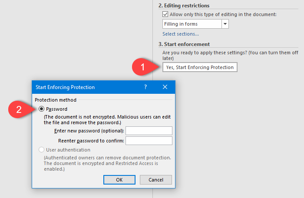Toggle 'Allow only this type of editing' checkbox
The image size is (304, 198).
(165, 14)
